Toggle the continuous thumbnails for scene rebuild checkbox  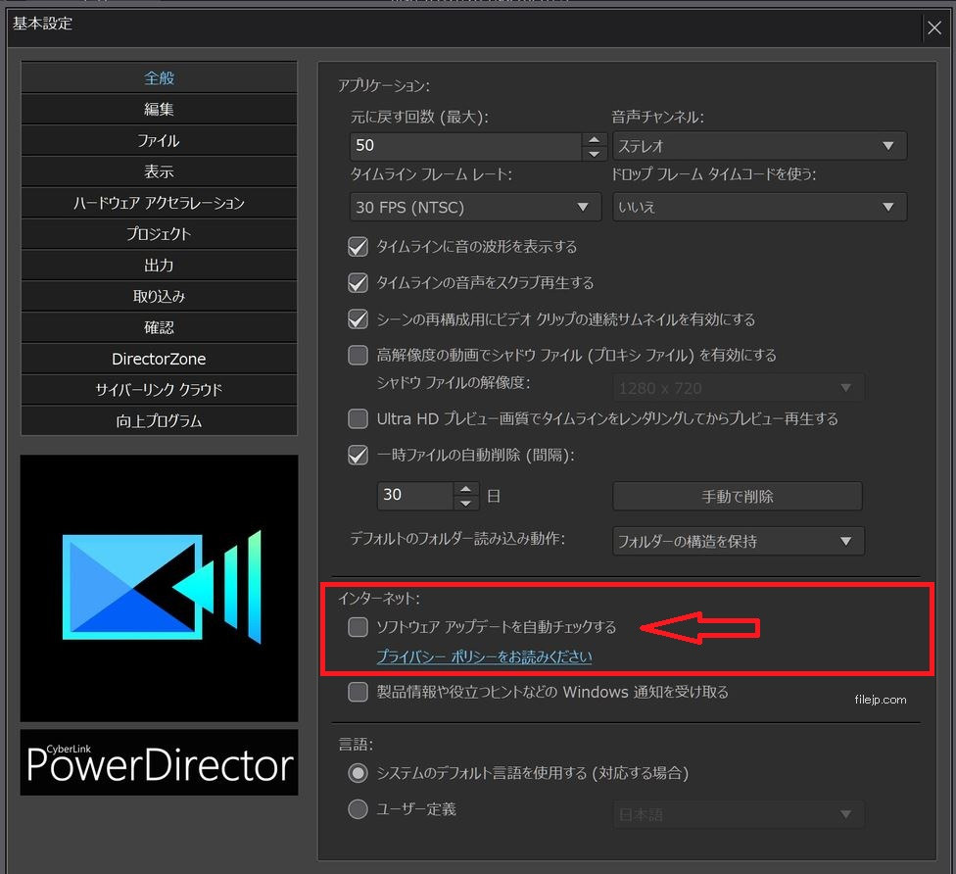pos(358,319)
